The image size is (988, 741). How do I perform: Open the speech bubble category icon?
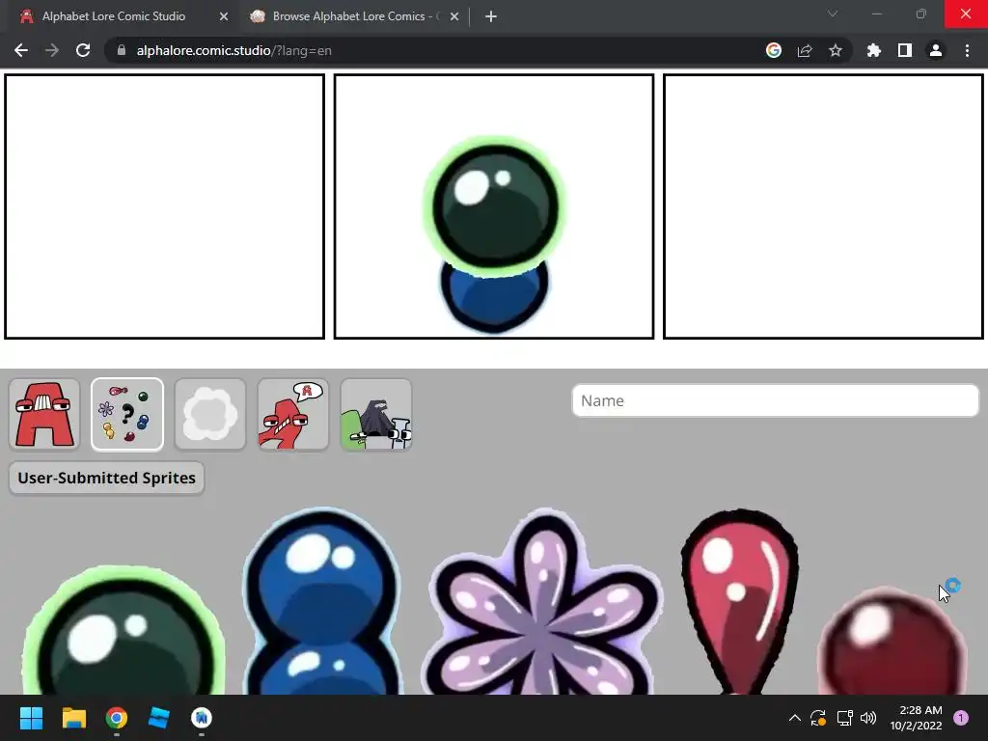pyautogui.click(x=293, y=415)
